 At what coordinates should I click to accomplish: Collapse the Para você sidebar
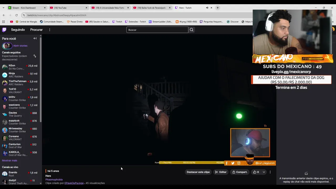(x=35, y=38)
